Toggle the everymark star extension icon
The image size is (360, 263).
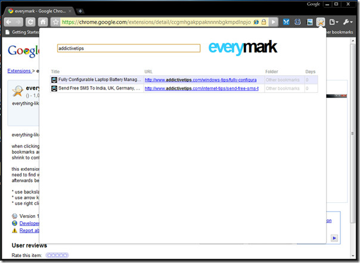(x=321, y=22)
